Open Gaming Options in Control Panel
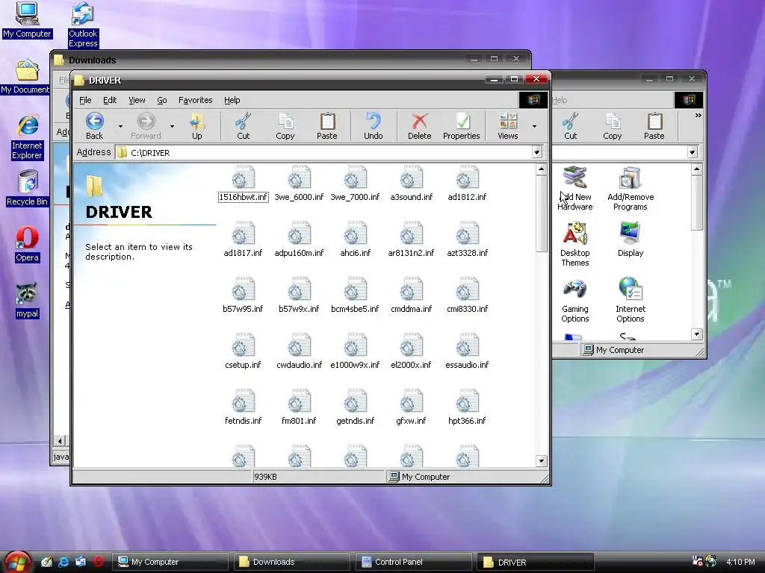This screenshot has height=573, width=765. [575, 301]
